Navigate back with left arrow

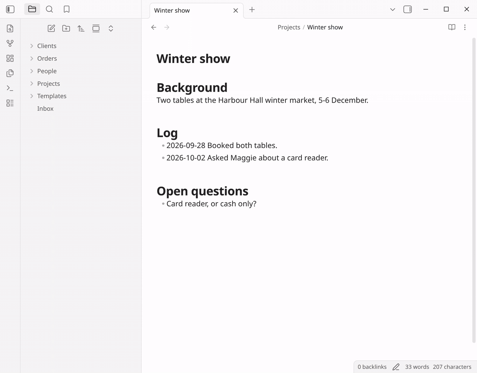[x=154, y=27]
